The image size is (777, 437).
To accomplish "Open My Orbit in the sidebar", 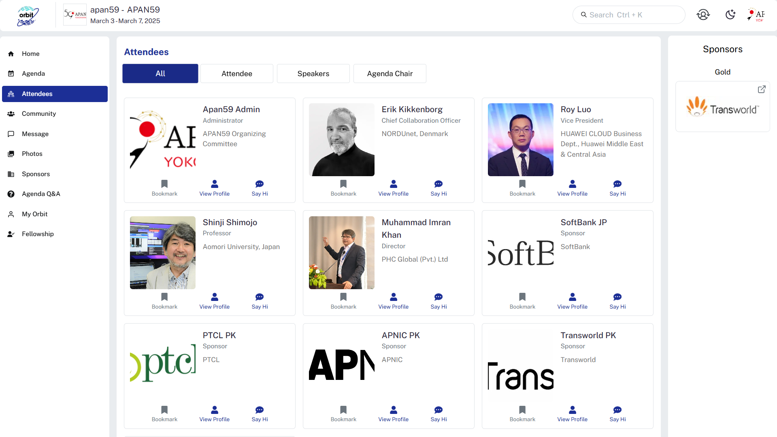I will click(x=55, y=214).
